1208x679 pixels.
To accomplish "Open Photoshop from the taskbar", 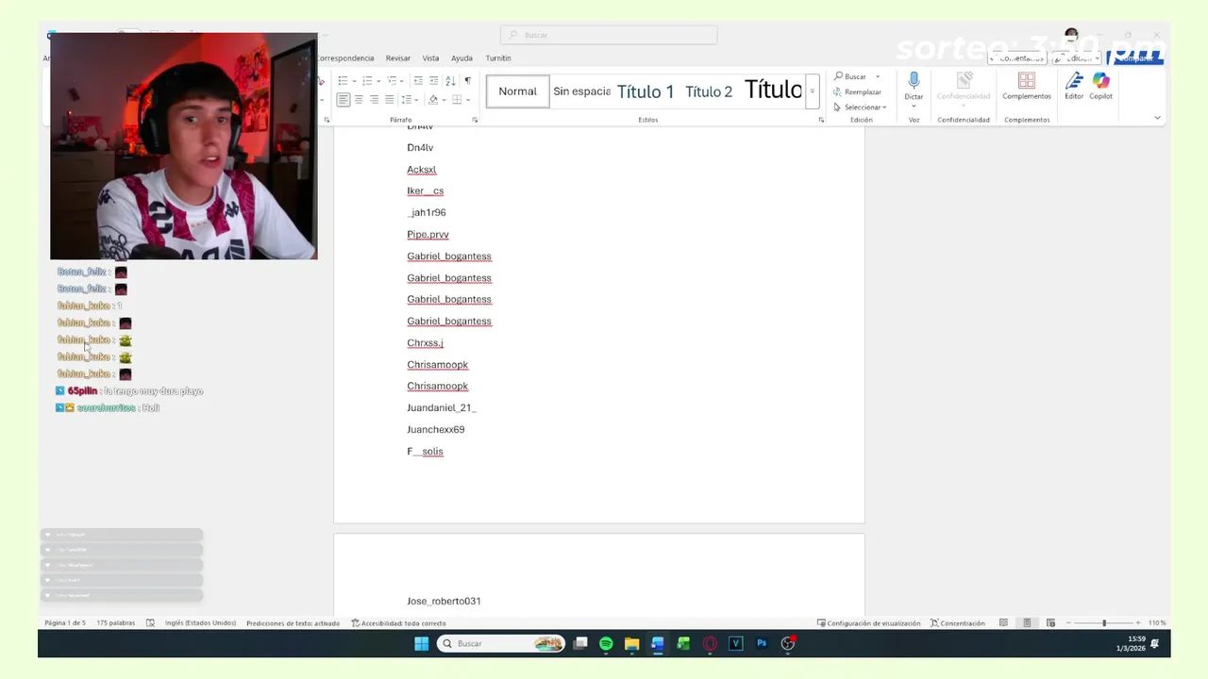I will pyautogui.click(x=762, y=643).
